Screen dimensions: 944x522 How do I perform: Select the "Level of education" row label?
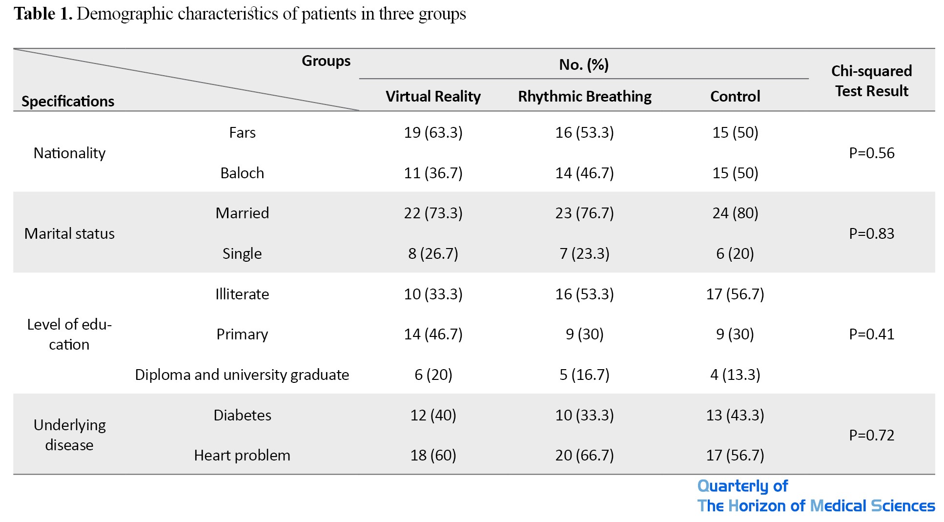(x=69, y=334)
